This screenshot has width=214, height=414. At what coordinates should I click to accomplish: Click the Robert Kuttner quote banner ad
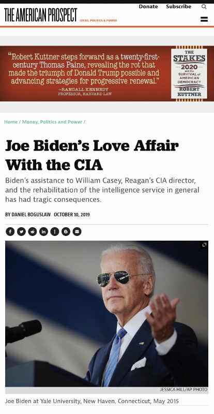pyautogui.click(x=107, y=73)
